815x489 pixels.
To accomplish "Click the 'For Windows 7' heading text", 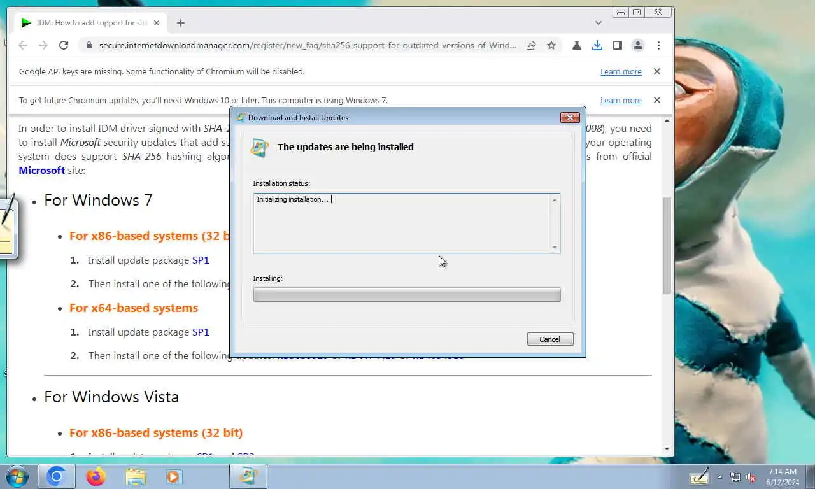I will tap(98, 200).
